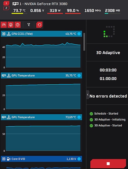This screenshot has width=128, height=169.
Task: Click thermometer icon in 73,69 °C GPU header
Action: coord(9,117)
